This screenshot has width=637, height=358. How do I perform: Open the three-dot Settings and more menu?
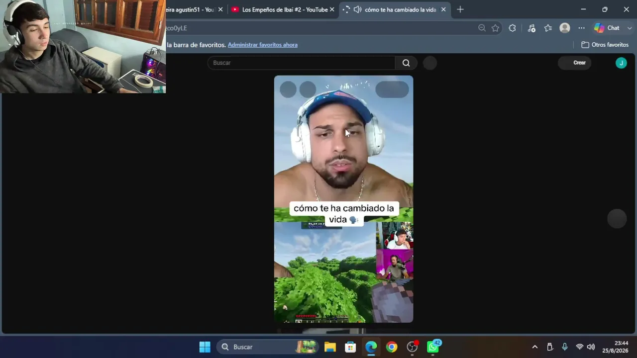coord(581,28)
